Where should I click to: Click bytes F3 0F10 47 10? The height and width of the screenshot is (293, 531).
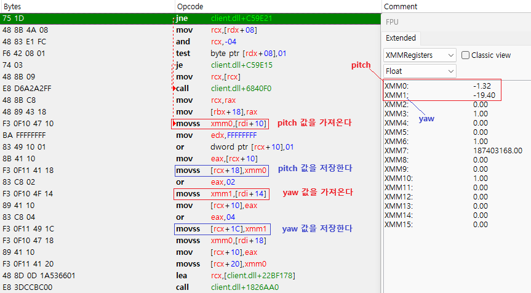pos(28,124)
